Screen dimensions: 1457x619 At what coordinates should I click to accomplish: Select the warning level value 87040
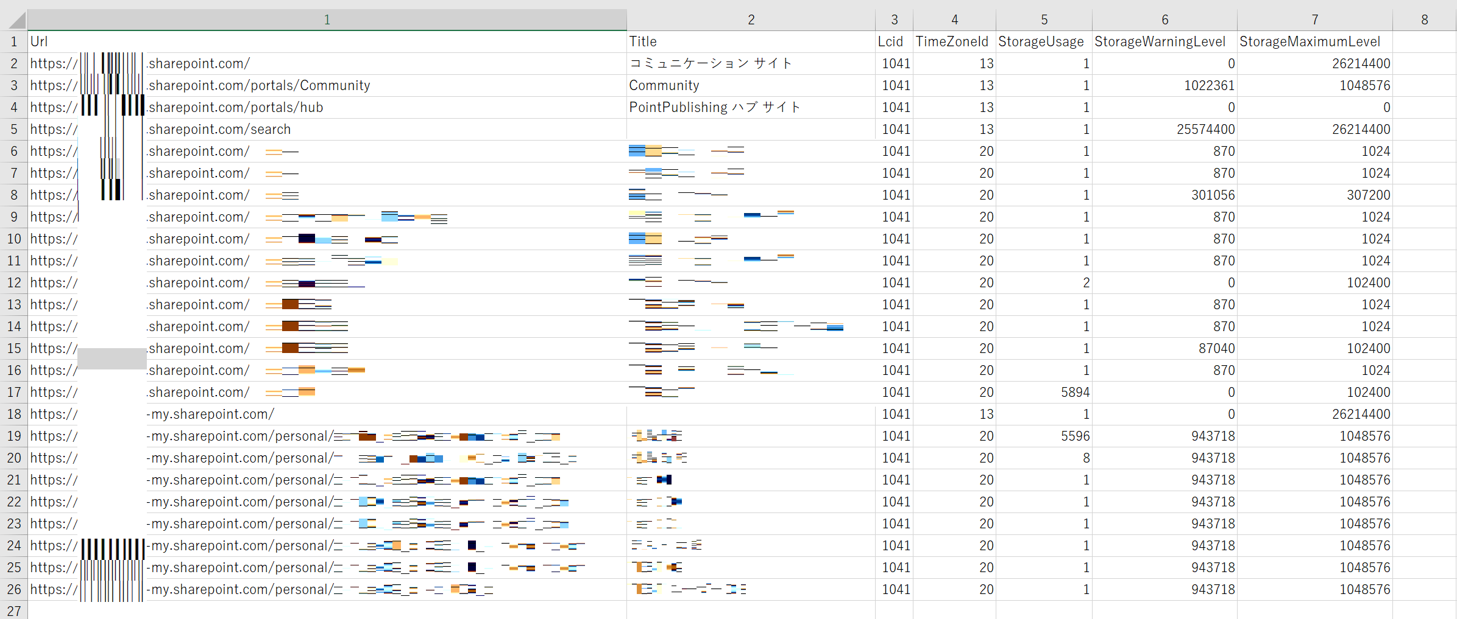click(1165, 348)
